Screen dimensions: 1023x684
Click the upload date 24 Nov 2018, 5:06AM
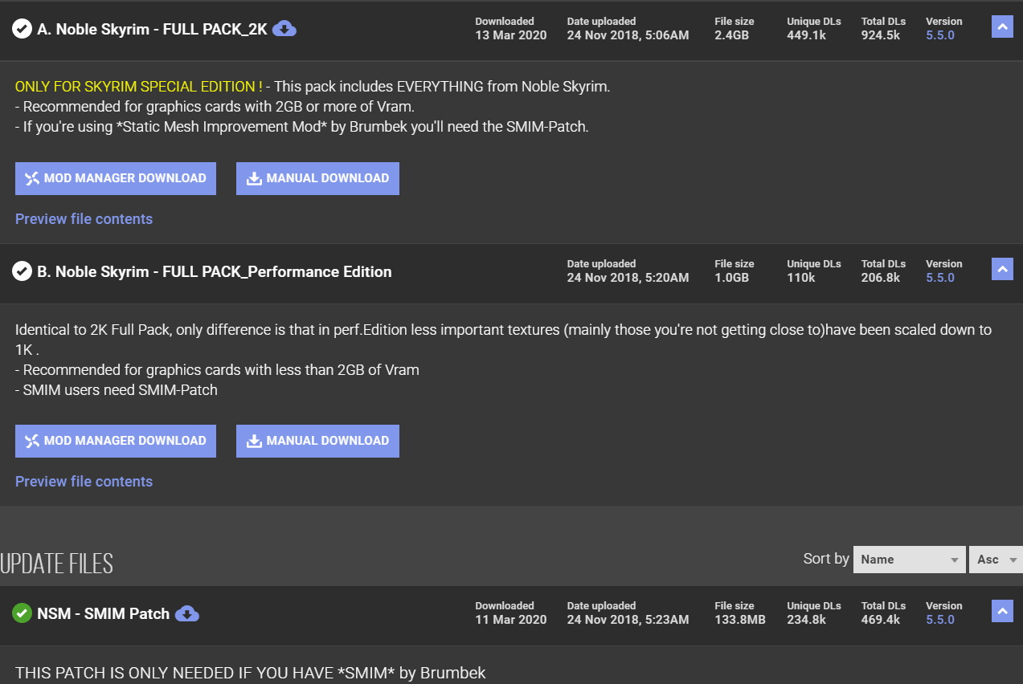628,35
